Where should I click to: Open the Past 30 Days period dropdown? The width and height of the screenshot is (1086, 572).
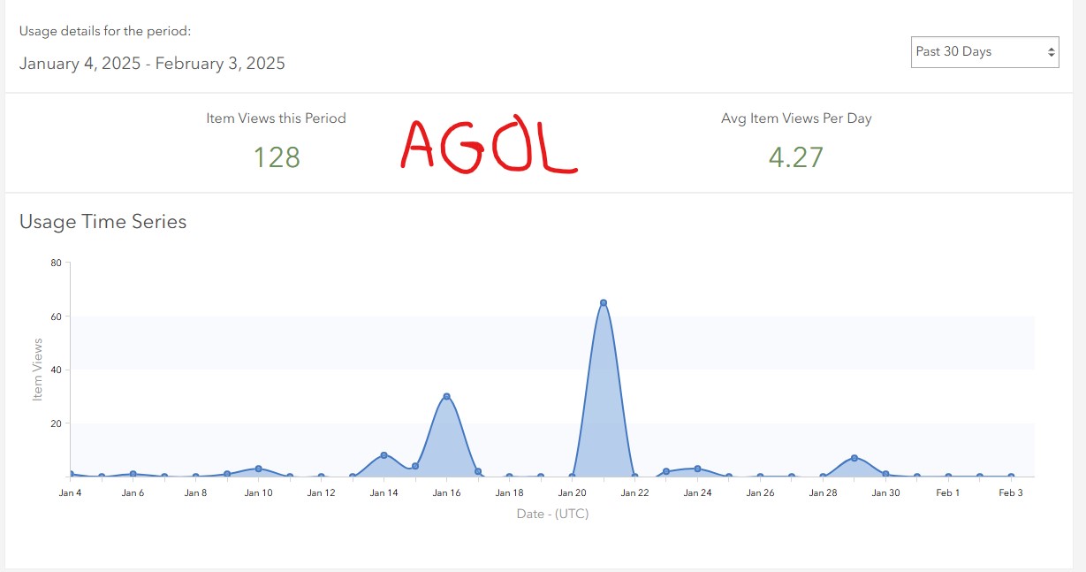tap(984, 52)
